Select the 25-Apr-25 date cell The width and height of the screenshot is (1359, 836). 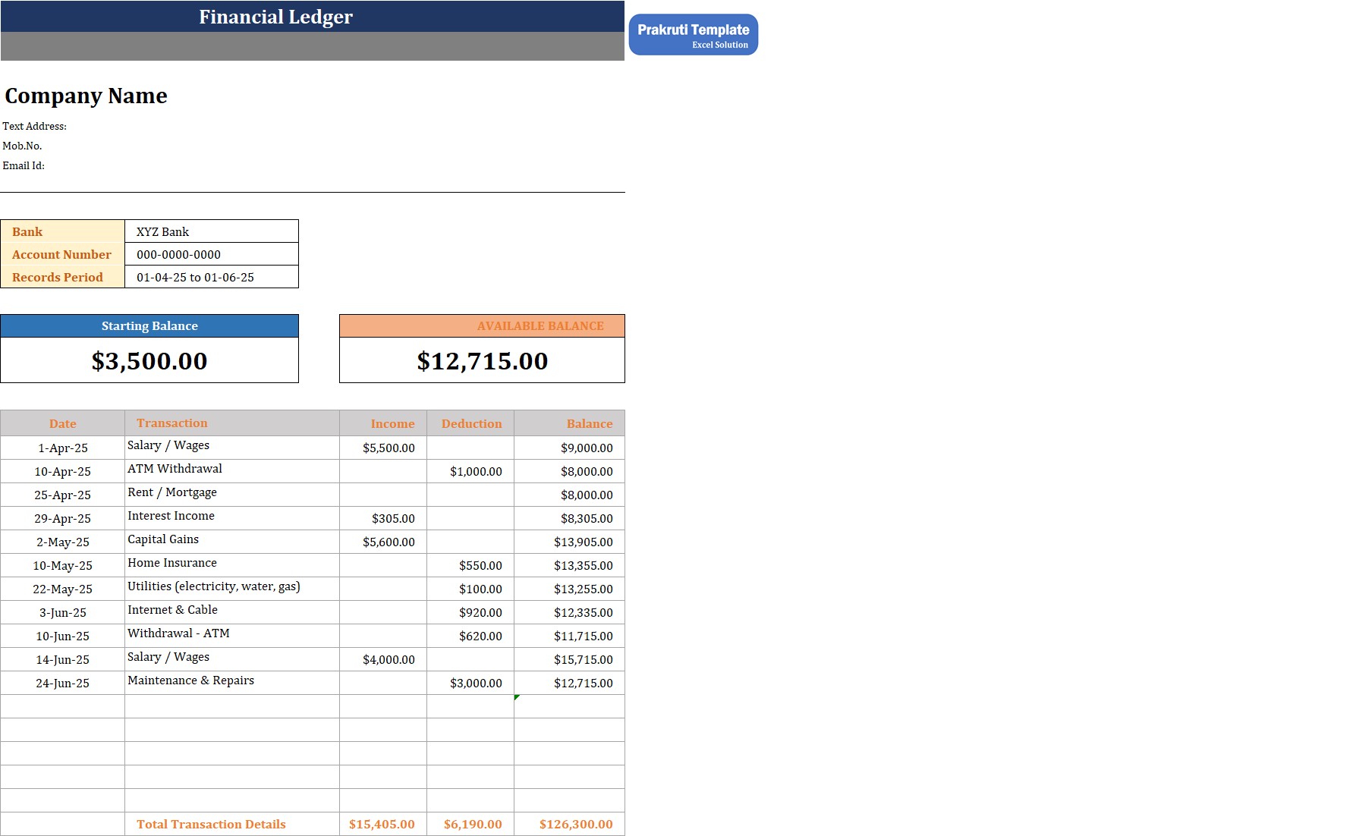63,495
